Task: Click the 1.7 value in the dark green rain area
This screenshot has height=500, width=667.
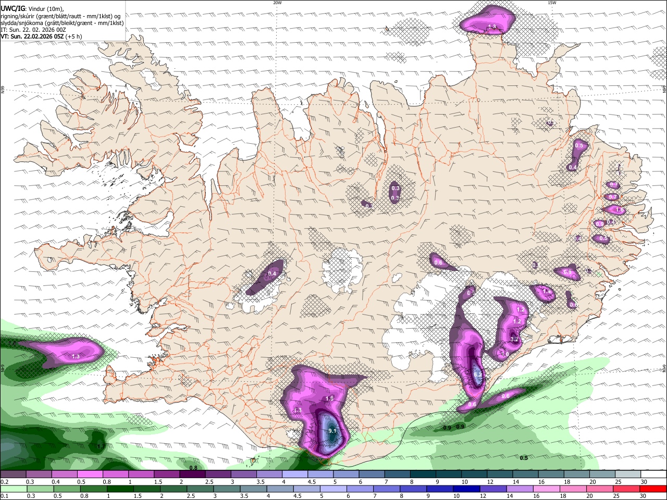Action: [101, 447]
